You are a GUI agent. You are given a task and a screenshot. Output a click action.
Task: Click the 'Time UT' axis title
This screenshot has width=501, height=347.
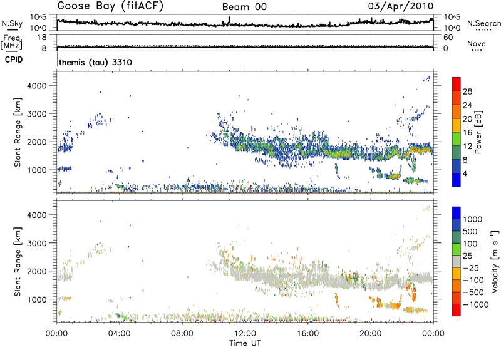(245, 343)
